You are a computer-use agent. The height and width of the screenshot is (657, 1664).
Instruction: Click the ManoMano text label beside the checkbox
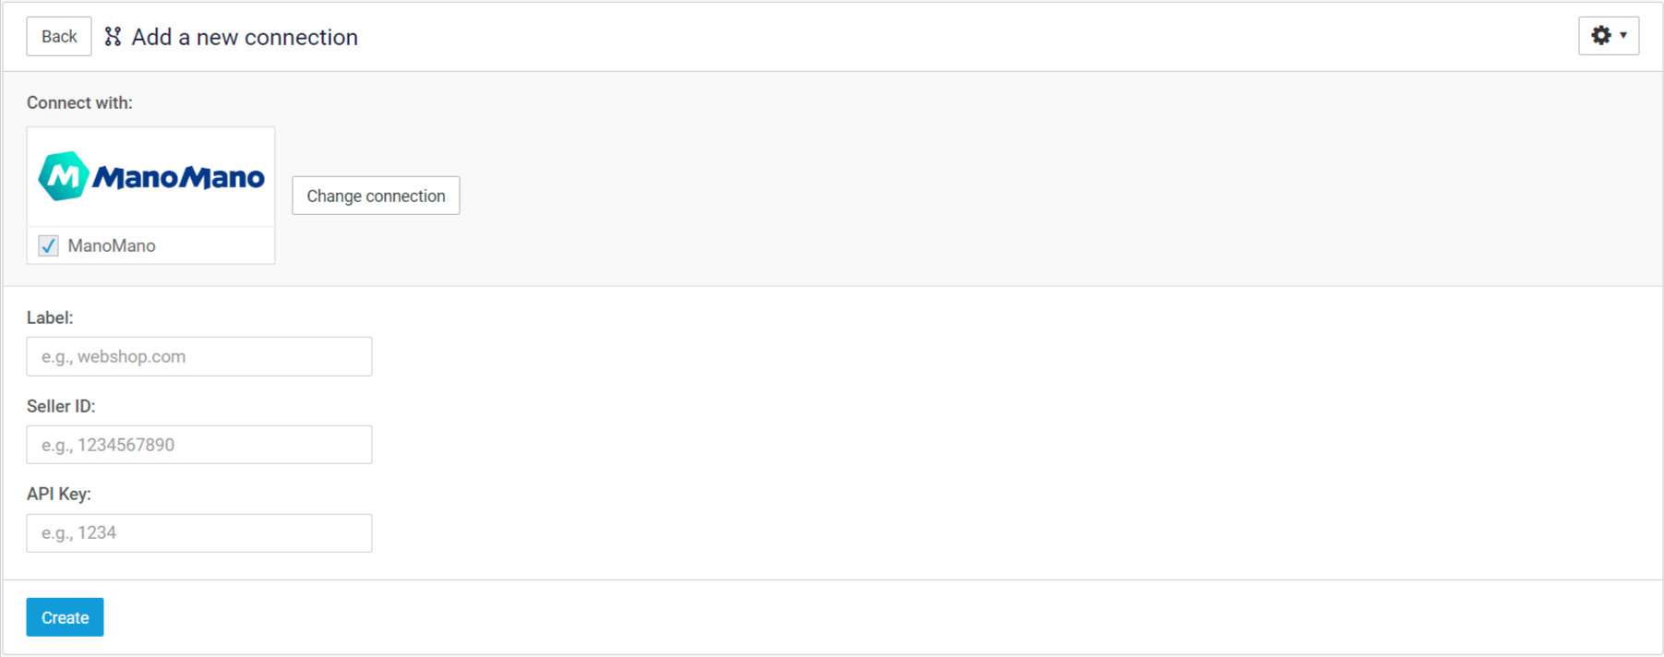point(112,245)
